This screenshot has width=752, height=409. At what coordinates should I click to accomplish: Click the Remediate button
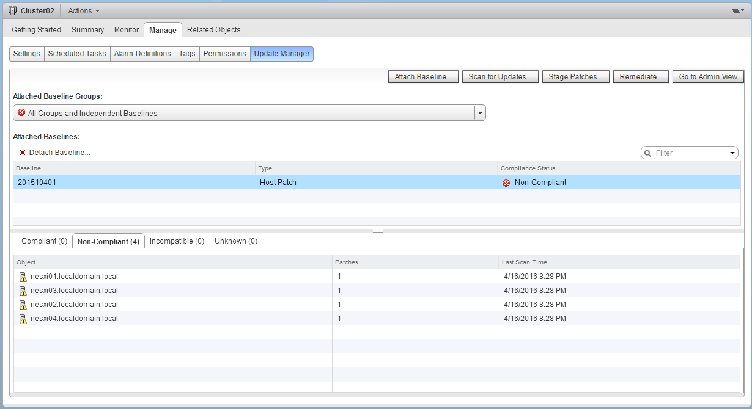click(x=640, y=77)
